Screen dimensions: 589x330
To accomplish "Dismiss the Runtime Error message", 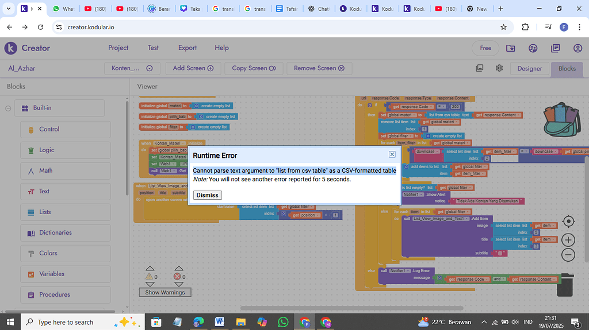I will [x=207, y=195].
